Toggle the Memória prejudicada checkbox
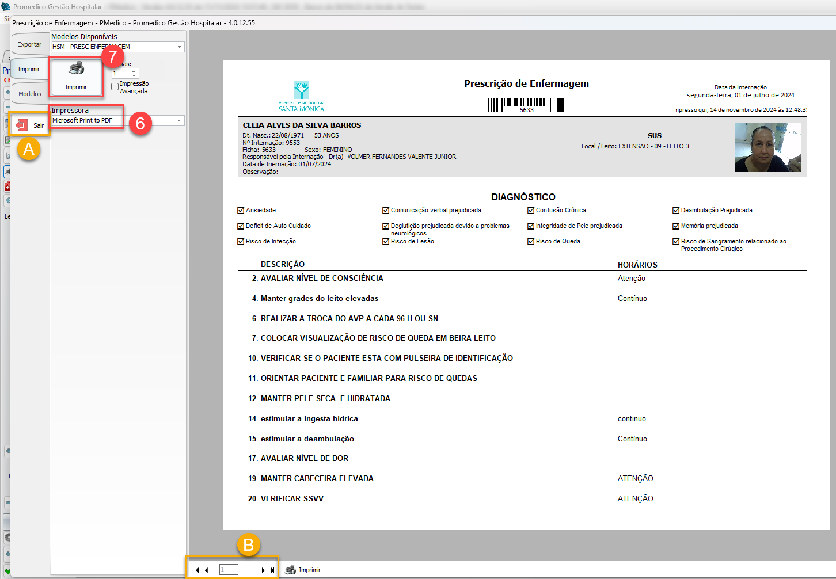 676,226
